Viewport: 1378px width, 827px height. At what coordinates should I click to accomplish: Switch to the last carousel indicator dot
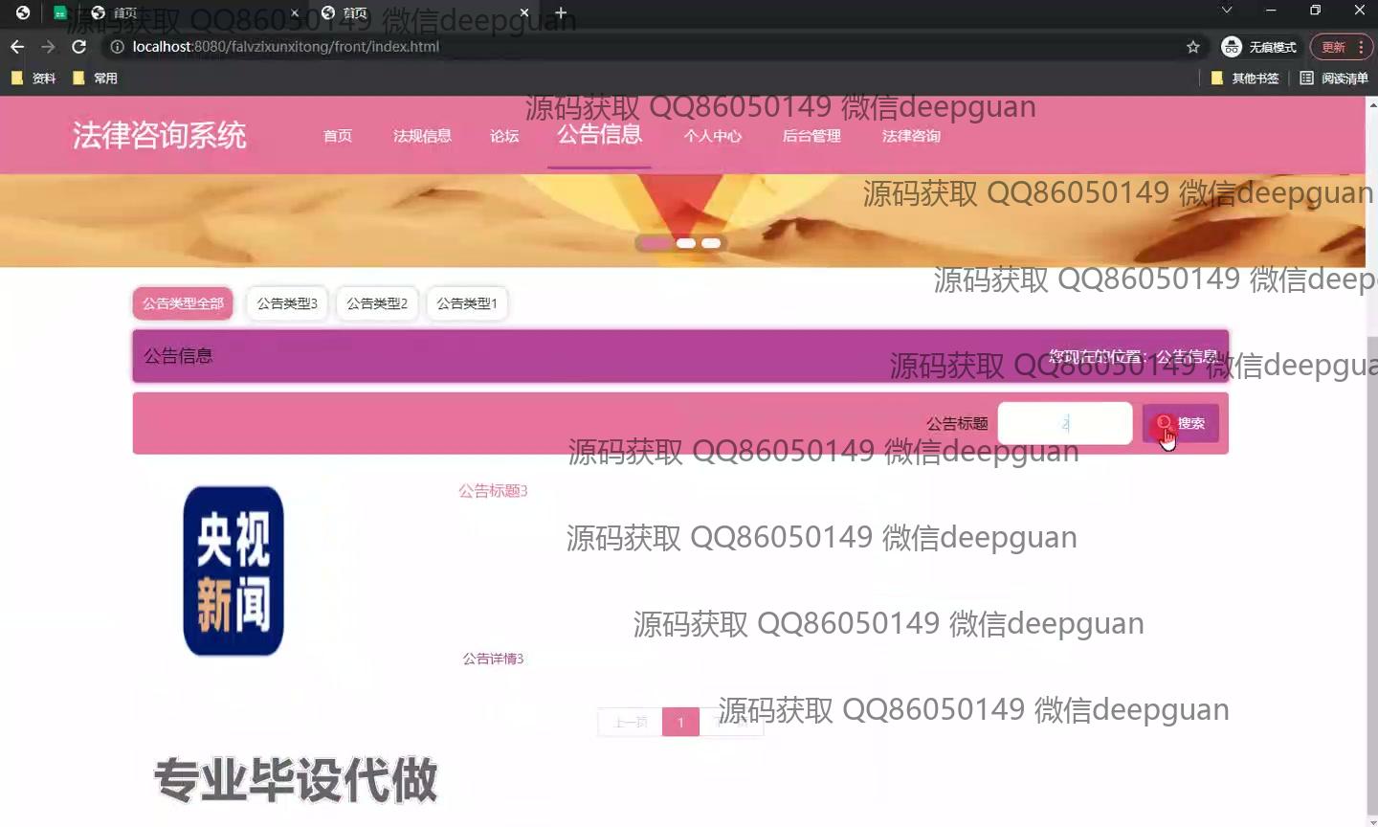[711, 243]
